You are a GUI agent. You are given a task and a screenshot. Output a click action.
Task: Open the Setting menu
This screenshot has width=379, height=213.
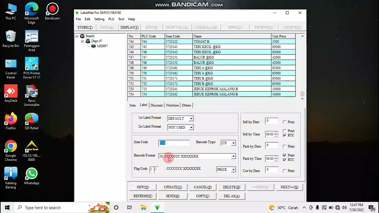[x=99, y=19]
